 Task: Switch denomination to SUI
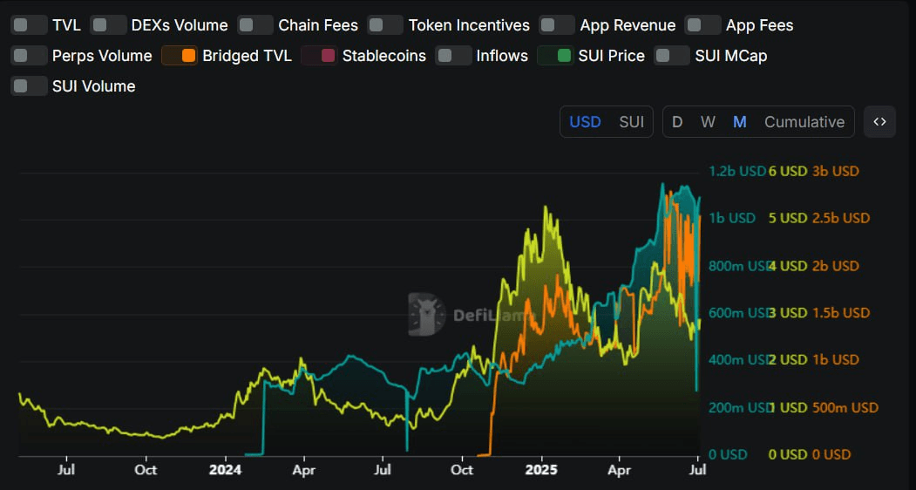click(632, 121)
